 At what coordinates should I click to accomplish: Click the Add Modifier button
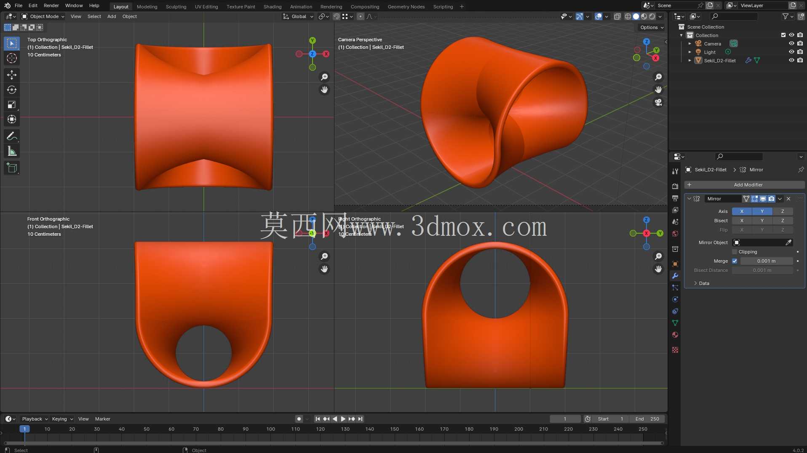click(x=744, y=185)
